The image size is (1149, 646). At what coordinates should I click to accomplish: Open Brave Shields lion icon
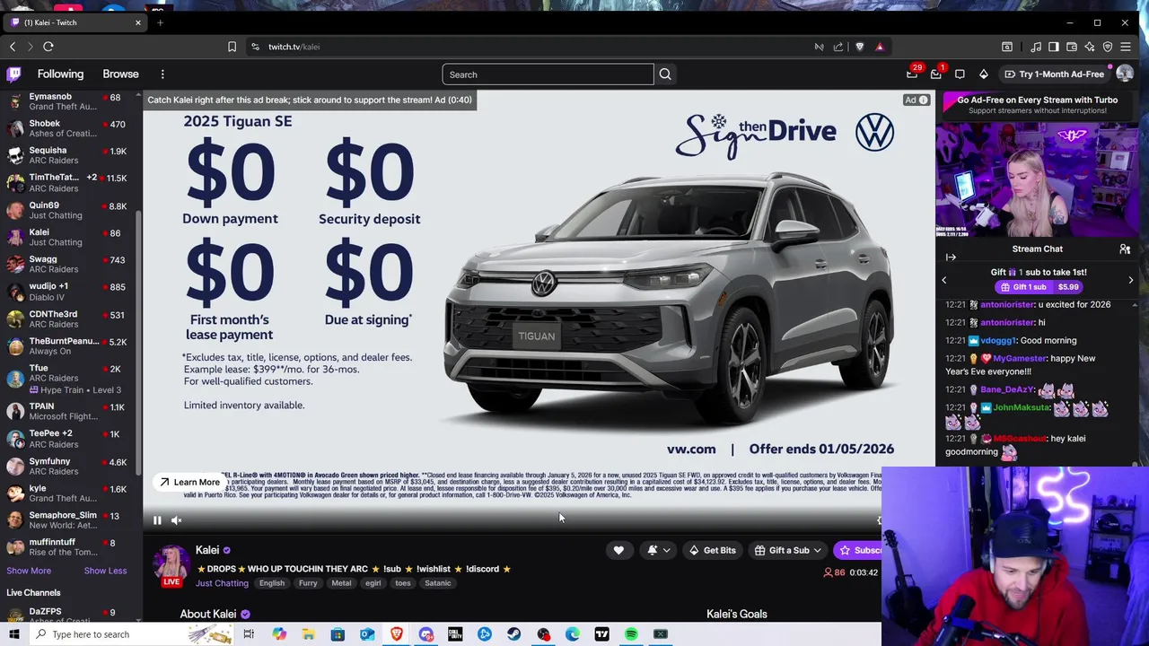(860, 47)
